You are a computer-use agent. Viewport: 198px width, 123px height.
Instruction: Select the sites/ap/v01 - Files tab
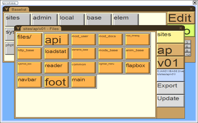(x=41, y=28)
